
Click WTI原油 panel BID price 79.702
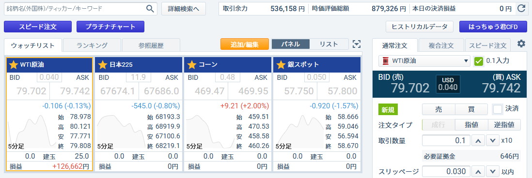31,91
